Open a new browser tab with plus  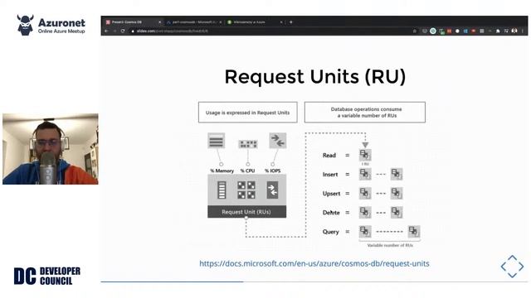291,22
